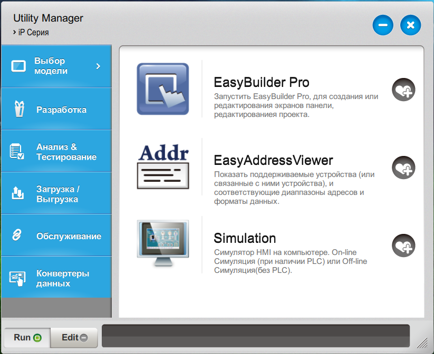
Task: Click the upload/download icon for Загрузка / Выгрузка
Action: coord(17,193)
